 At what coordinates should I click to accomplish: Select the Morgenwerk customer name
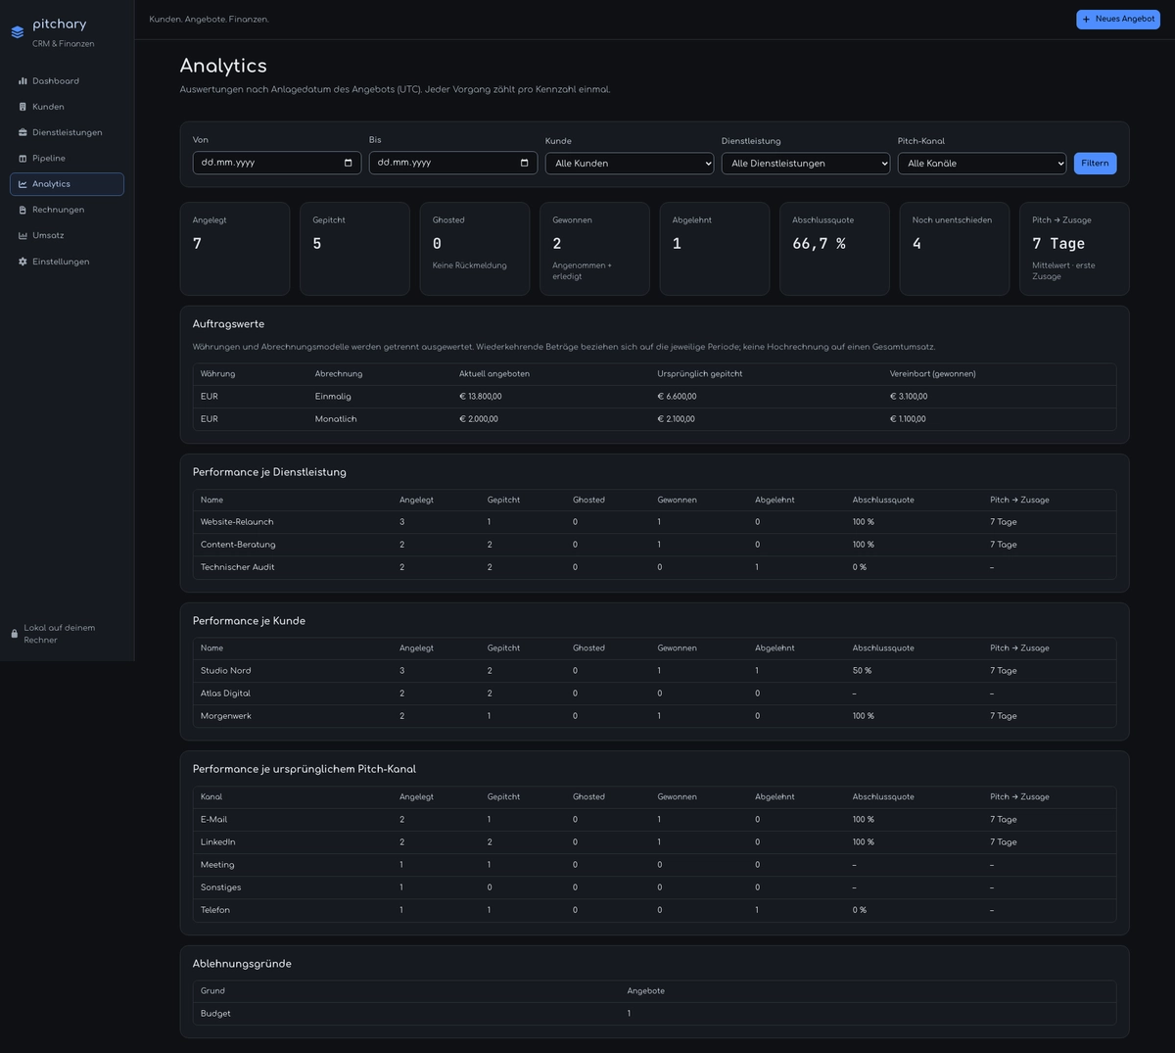tap(226, 716)
